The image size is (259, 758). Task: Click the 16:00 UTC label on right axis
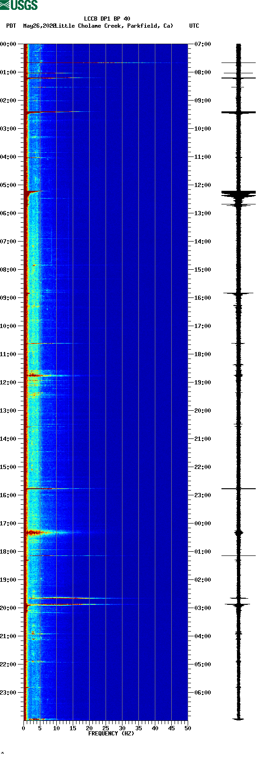click(203, 298)
